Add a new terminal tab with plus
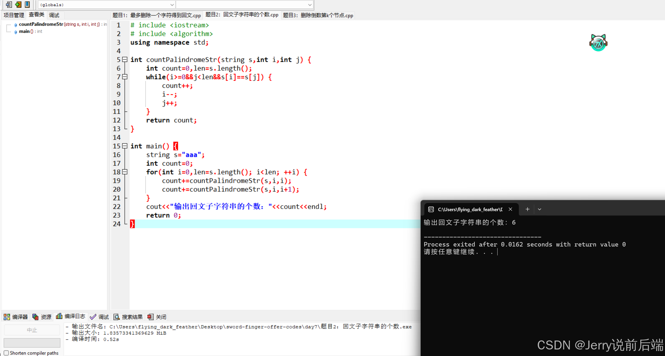 (x=527, y=209)
